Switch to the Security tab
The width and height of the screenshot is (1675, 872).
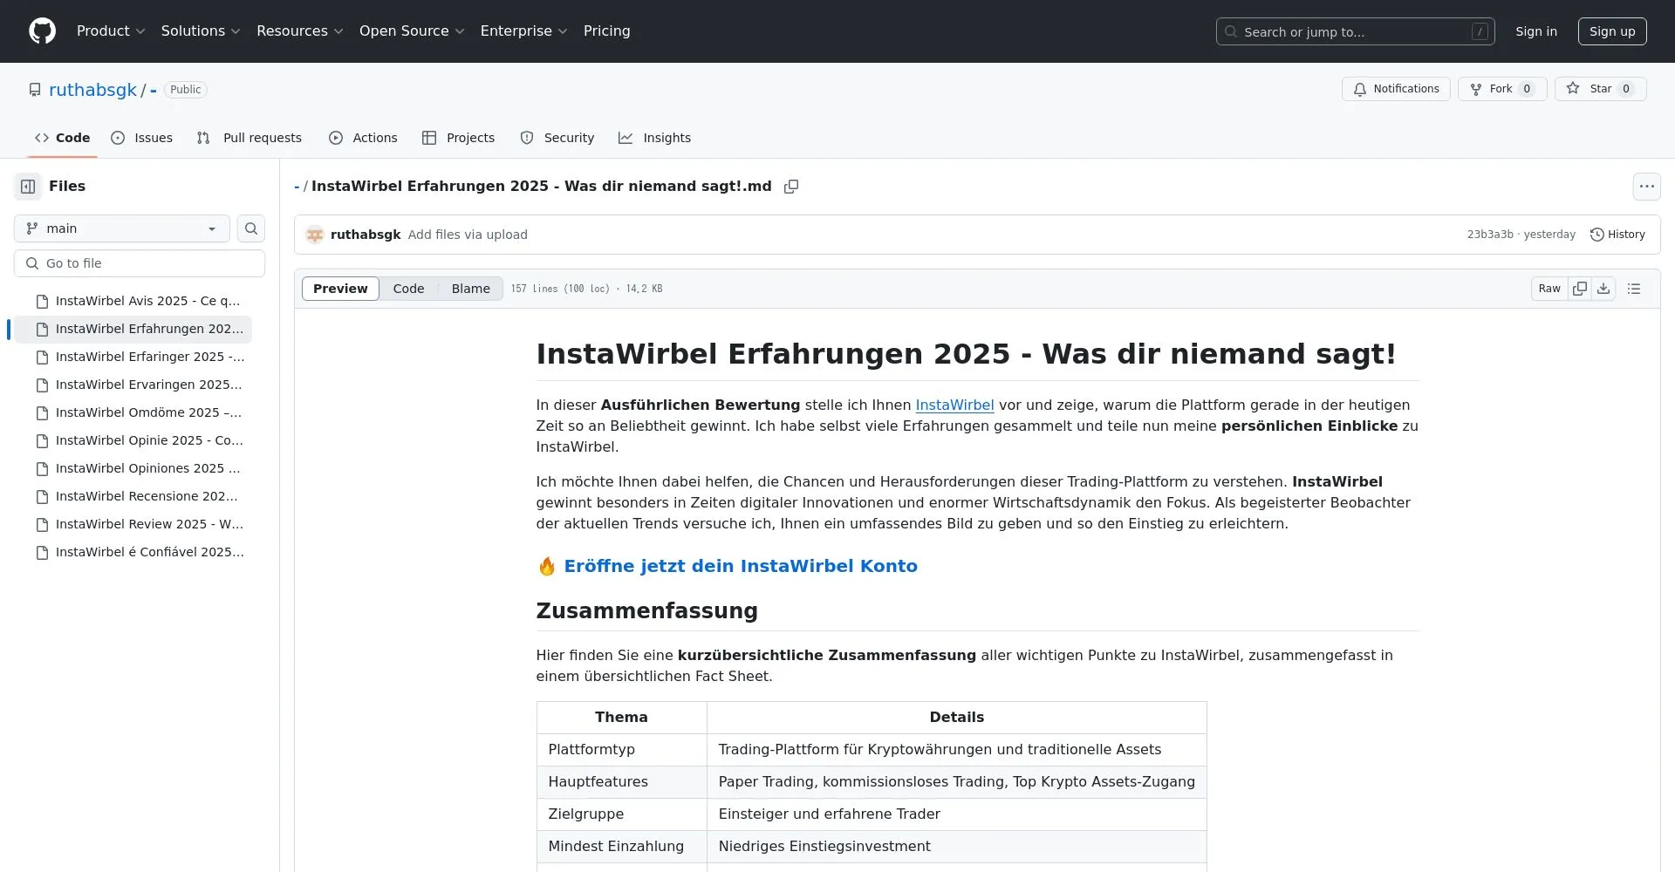pyautogui.click(x=557, y=138)
